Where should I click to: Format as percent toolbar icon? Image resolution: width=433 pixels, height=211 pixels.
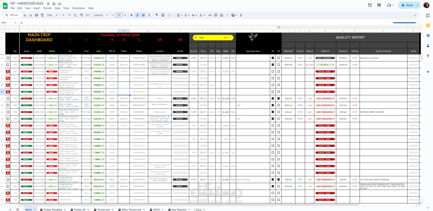69,15
